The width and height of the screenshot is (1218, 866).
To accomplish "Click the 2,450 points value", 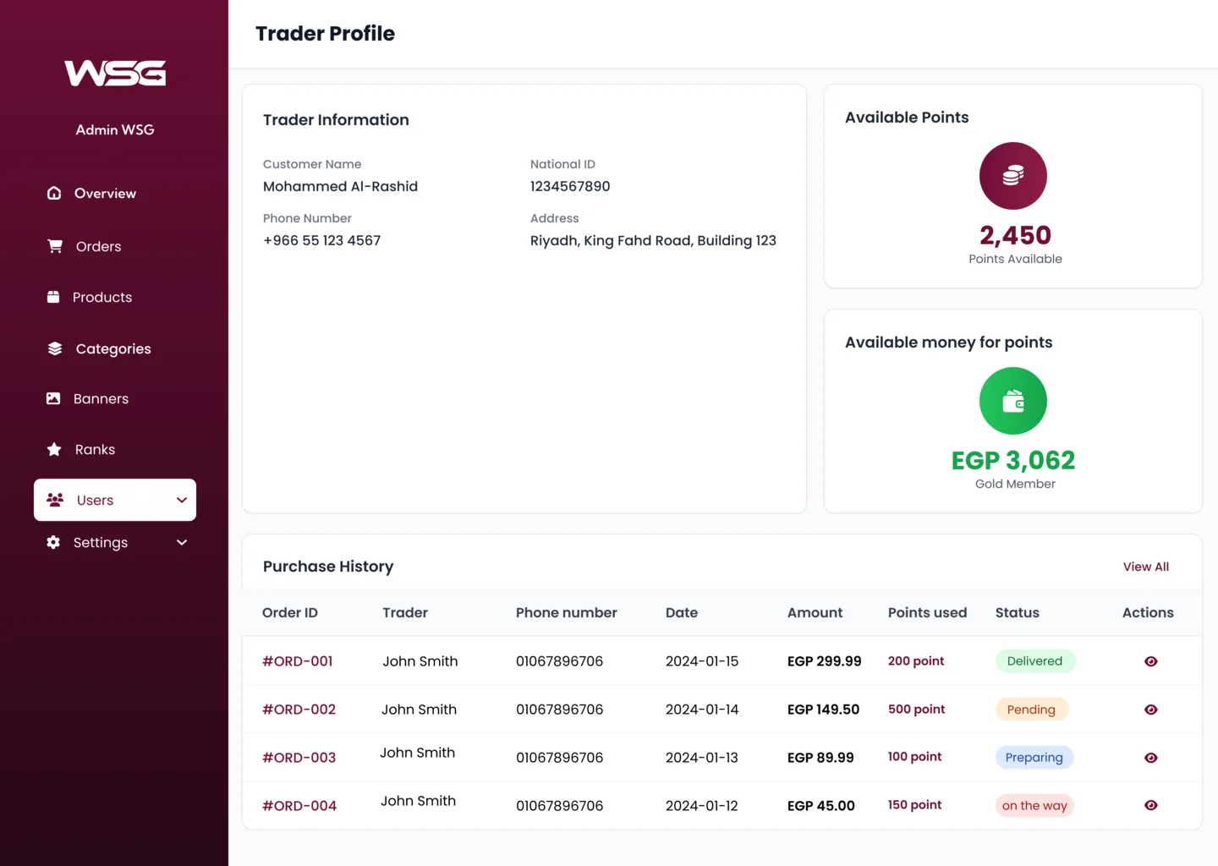I will coord(1015,235).
